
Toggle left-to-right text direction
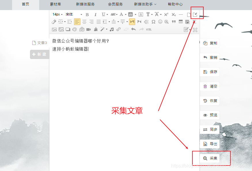[x=132, y=22]
